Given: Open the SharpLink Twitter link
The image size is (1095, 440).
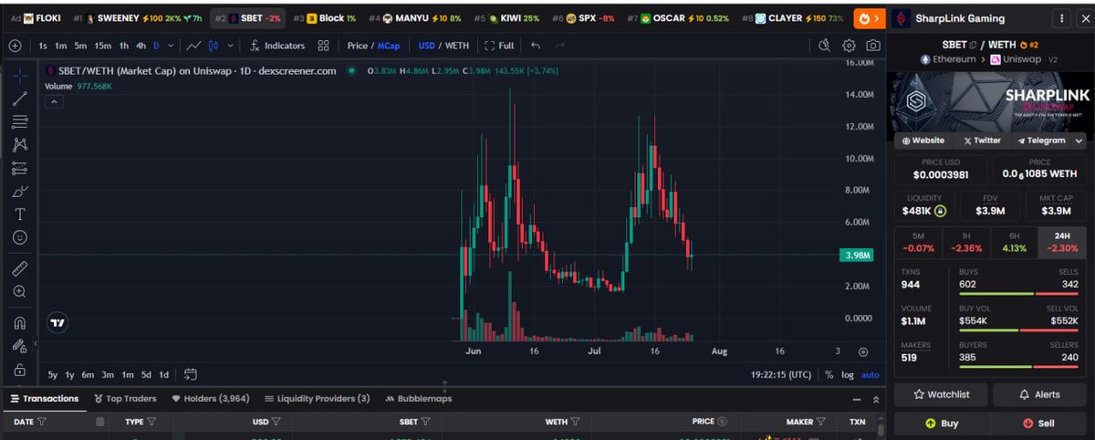Looking at the screenshot, I should [x=982, y=141].
